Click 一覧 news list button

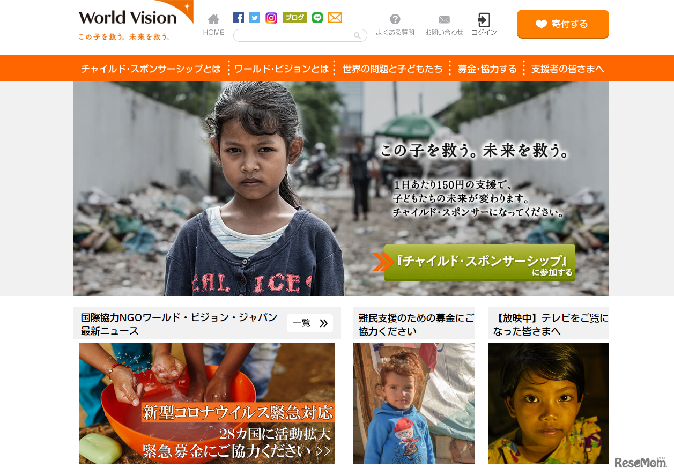pyautogui.click(x=310, y=323)
